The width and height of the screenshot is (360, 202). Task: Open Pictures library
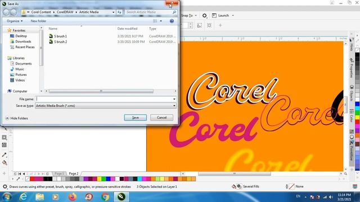coord(19,75)
